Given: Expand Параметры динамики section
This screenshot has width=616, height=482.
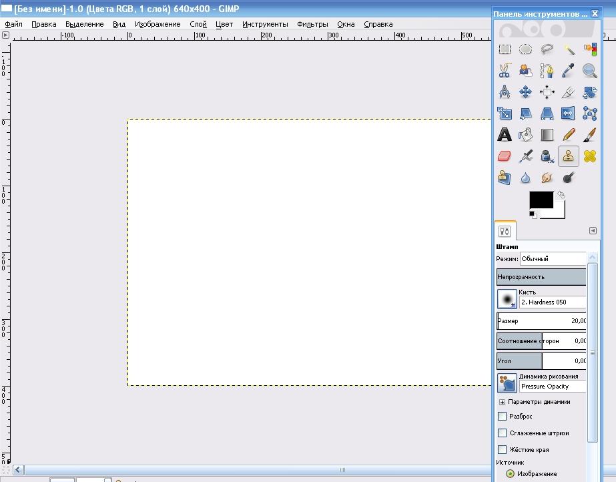Looking at the screenshot, I should pos(503,402).
